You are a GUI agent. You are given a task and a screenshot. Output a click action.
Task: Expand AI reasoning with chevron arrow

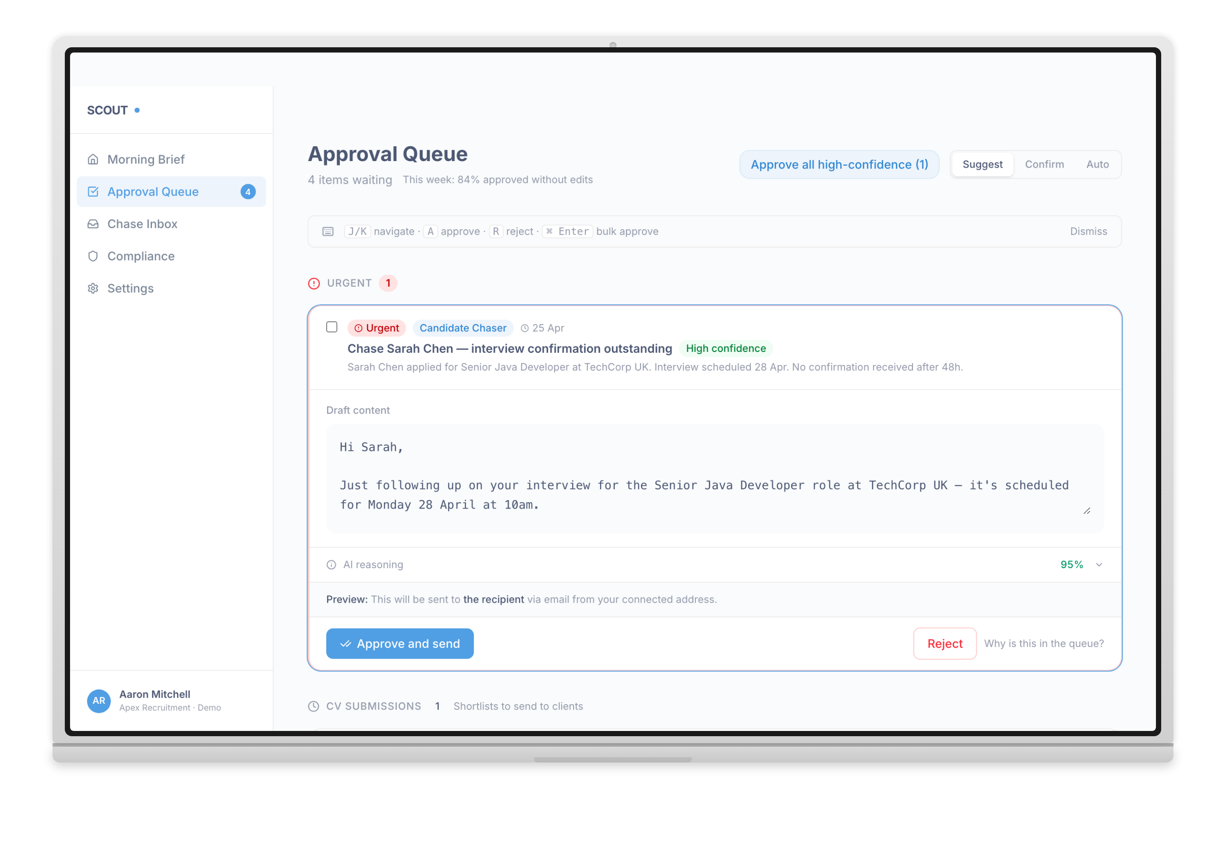click(x=1099, y=565)
